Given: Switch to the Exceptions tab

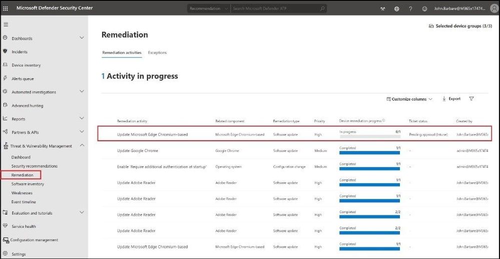Looking at the screenshot, I should pyautogui.click(x=157, y=53).
